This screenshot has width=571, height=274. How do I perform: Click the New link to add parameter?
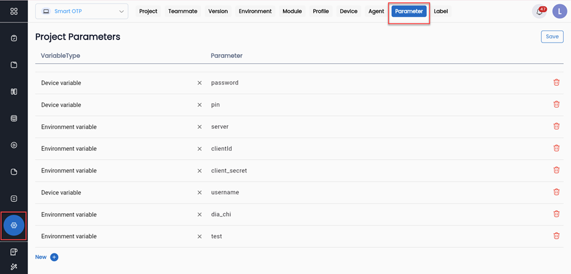point(41,257)
